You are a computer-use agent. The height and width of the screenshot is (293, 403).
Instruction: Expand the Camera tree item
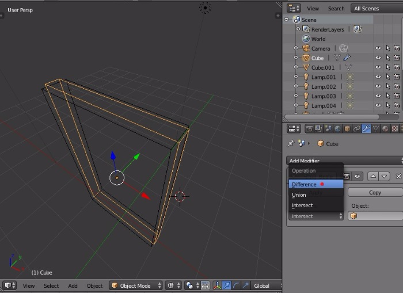coord(296,48)
